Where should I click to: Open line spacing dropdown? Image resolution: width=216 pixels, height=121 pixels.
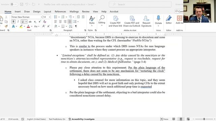76,22
